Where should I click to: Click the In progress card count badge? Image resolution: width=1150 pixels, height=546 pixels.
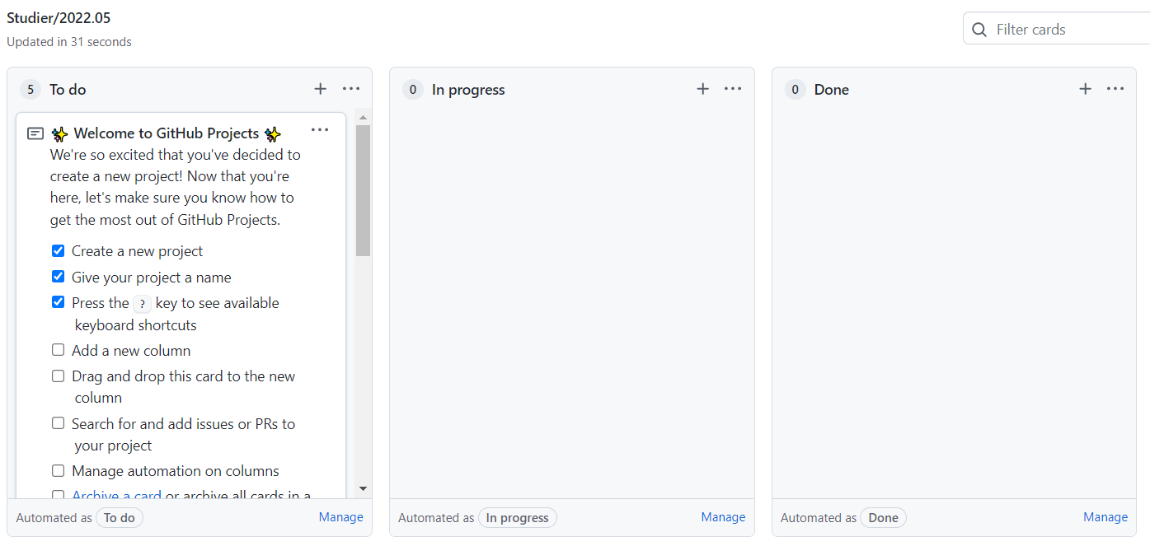tap(412, 90)
